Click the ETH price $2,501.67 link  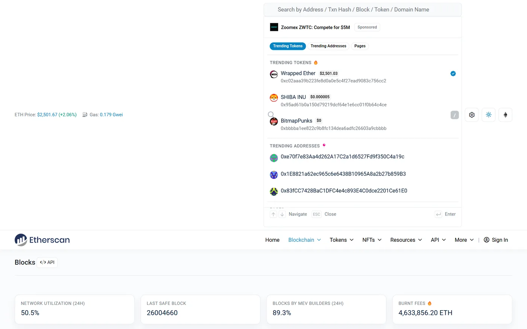click(57, 115)
